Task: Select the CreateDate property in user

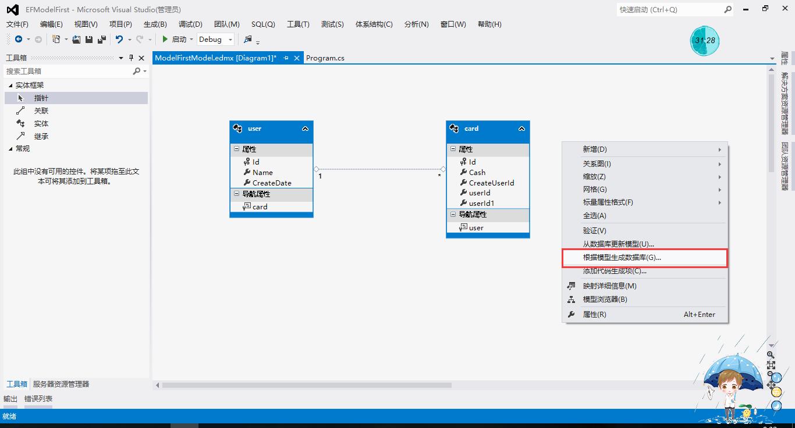Action: [271, 183]
